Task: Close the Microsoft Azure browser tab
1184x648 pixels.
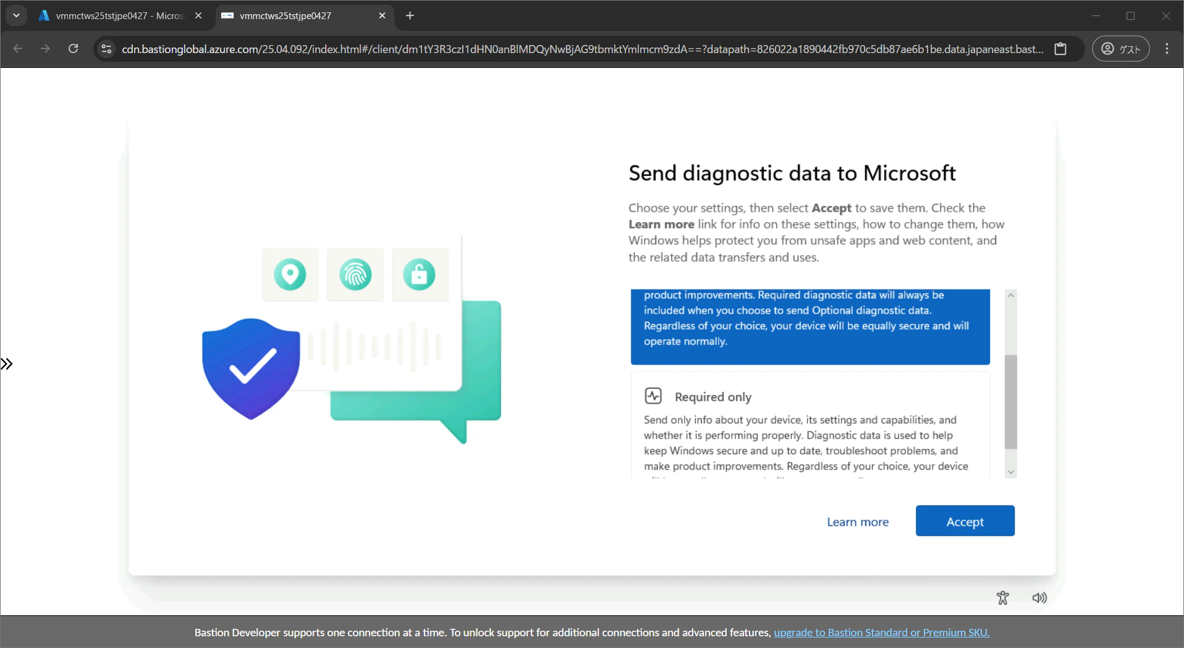Action: 198,16
